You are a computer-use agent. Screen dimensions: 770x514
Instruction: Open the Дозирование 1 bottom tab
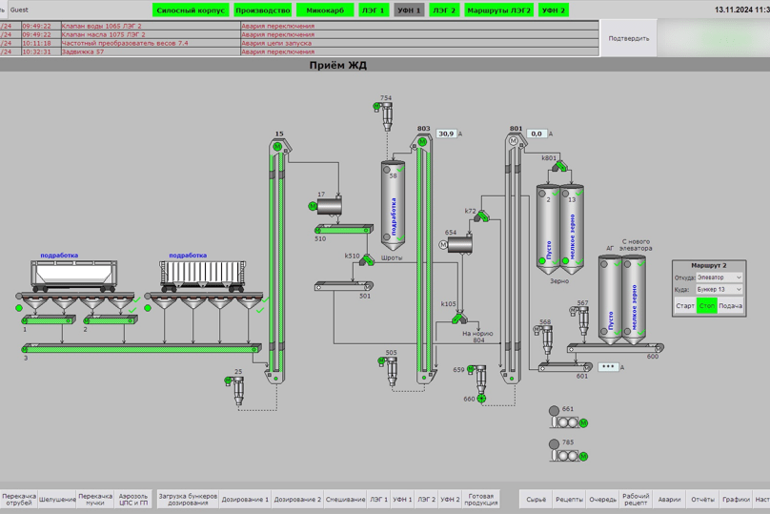[x=245, y=499]
